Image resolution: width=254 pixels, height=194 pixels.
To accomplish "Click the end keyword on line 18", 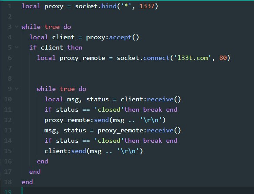I will (x=27, y=182).
